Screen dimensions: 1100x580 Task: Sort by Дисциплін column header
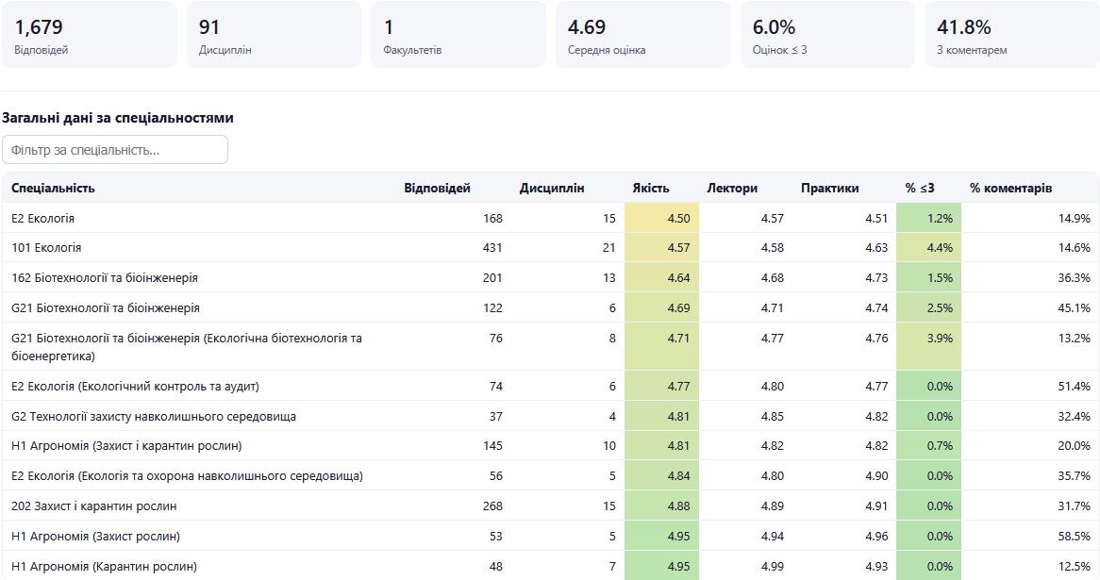click(x=551, y=188)
